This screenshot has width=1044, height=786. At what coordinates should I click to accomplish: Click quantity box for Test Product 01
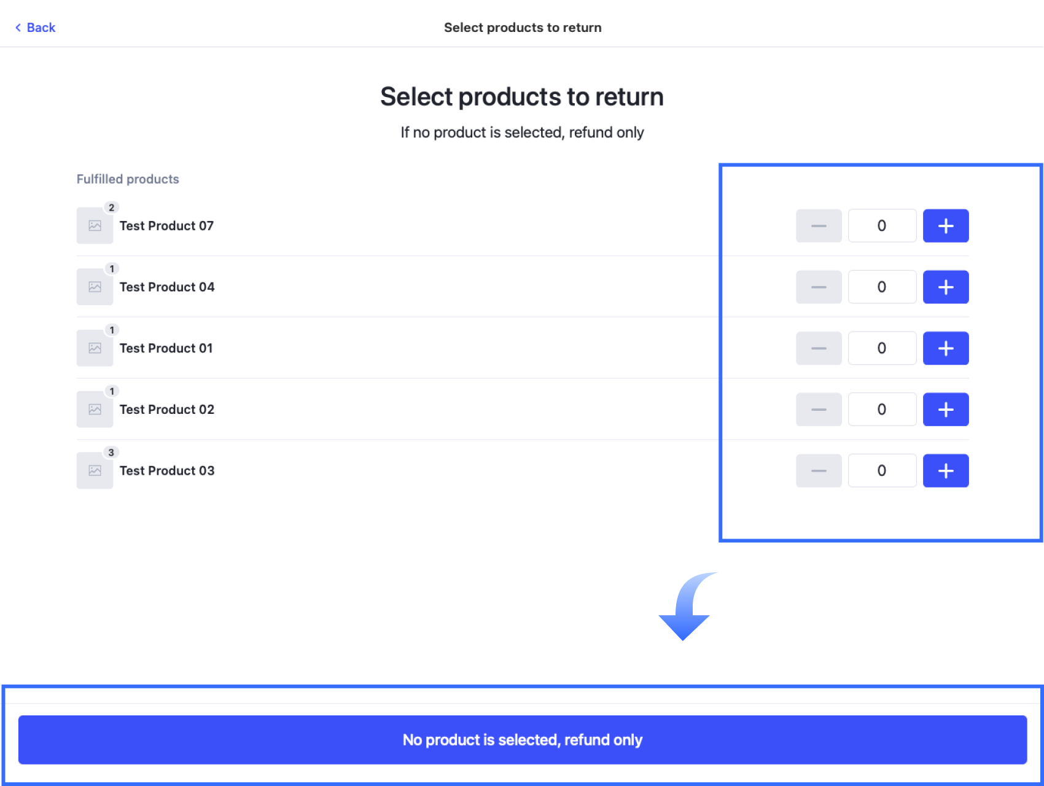[x=882, y=349]
